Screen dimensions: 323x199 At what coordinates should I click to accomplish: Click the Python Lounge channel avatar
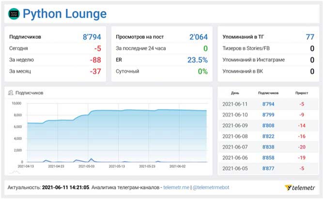(x=14, y=14)
